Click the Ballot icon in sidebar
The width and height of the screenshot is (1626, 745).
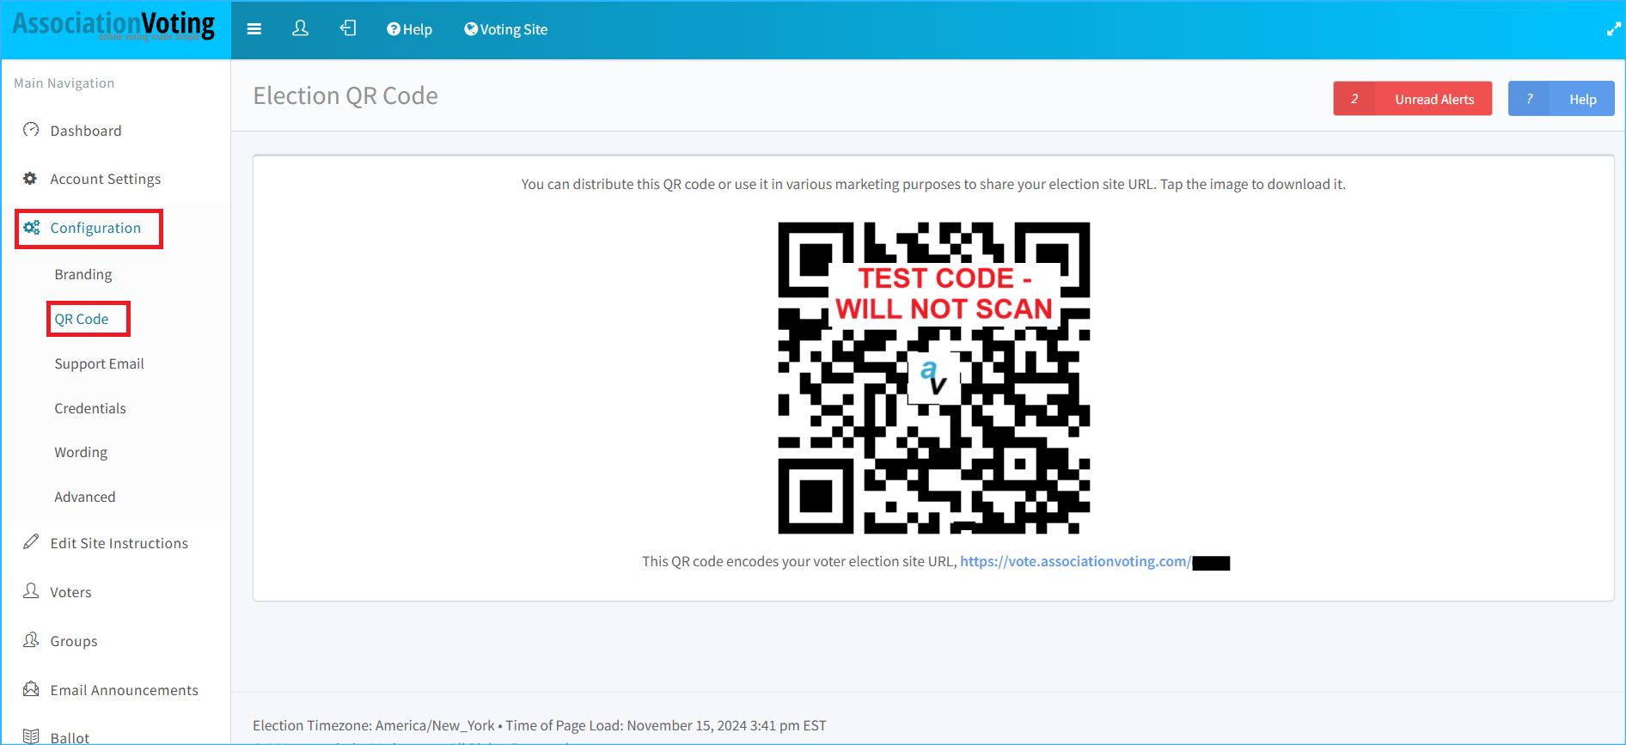pyautogui.click(x=31, y=736)
